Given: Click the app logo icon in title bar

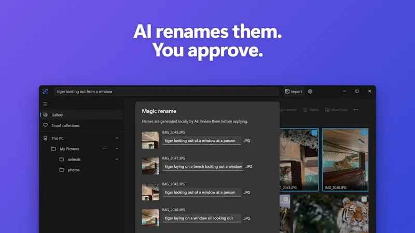Looking at the screenshot, I should 45,91.
